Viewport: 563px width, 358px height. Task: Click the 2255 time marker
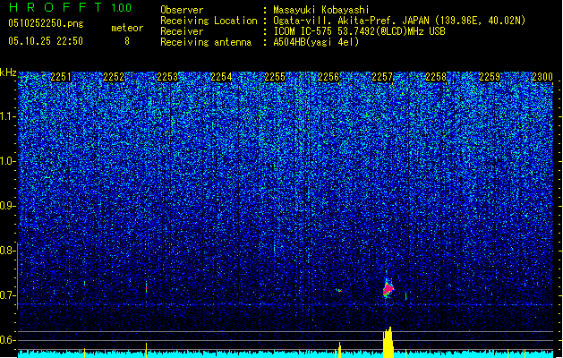275,77
